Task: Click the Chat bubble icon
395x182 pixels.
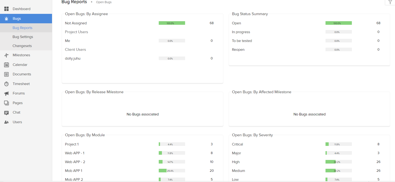Action: (x=6, y=113)
